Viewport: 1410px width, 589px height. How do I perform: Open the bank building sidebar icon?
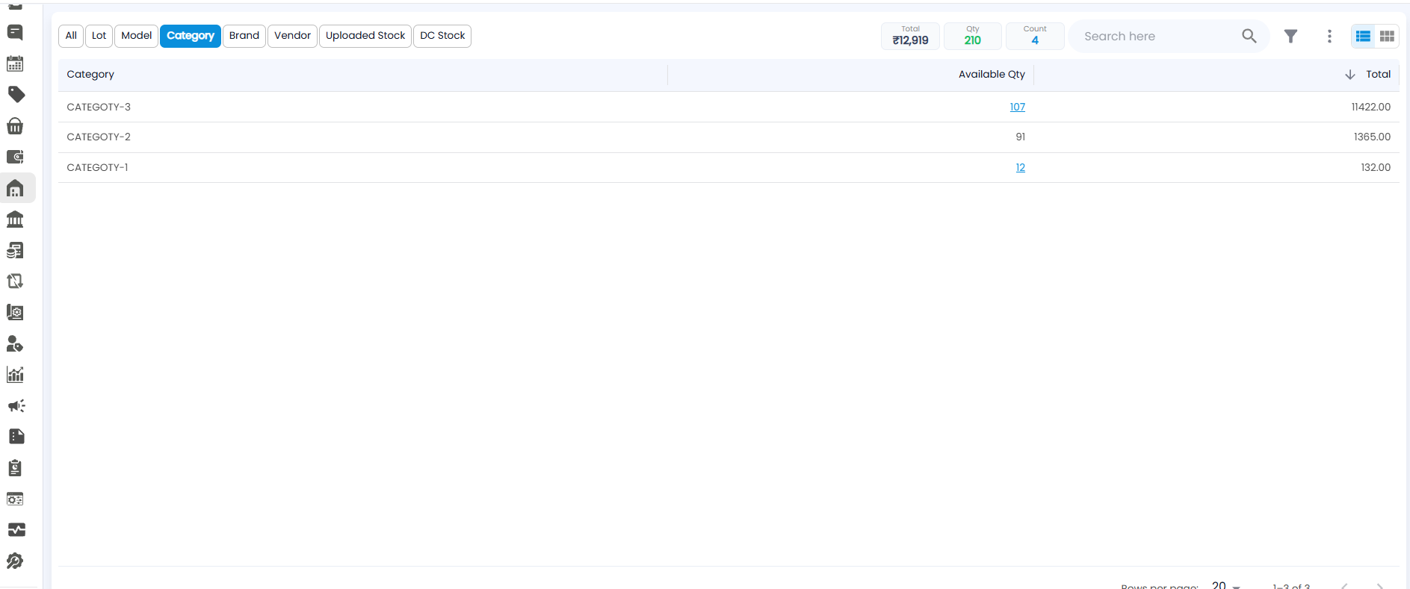15,219
